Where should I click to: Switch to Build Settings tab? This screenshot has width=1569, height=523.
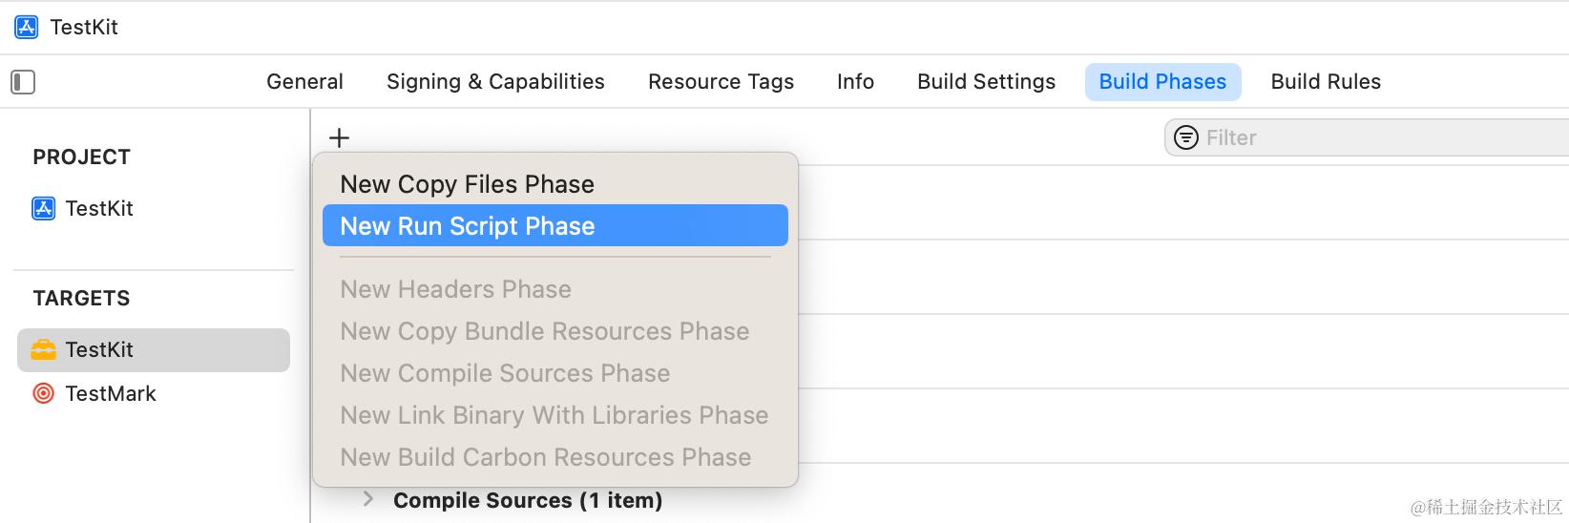[986, 82]
